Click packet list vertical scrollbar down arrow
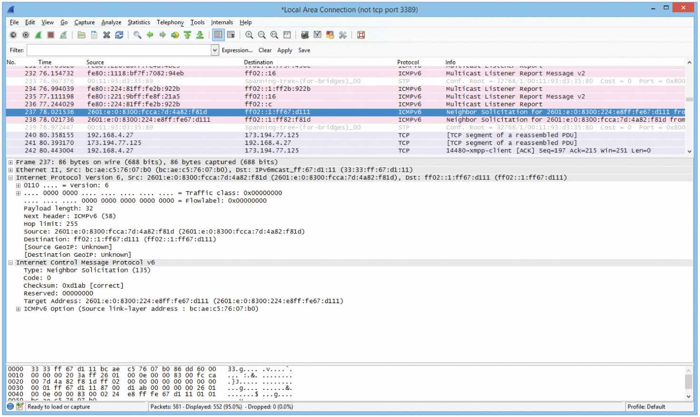This screenshot has height=417, width=700. pos(690,151)
